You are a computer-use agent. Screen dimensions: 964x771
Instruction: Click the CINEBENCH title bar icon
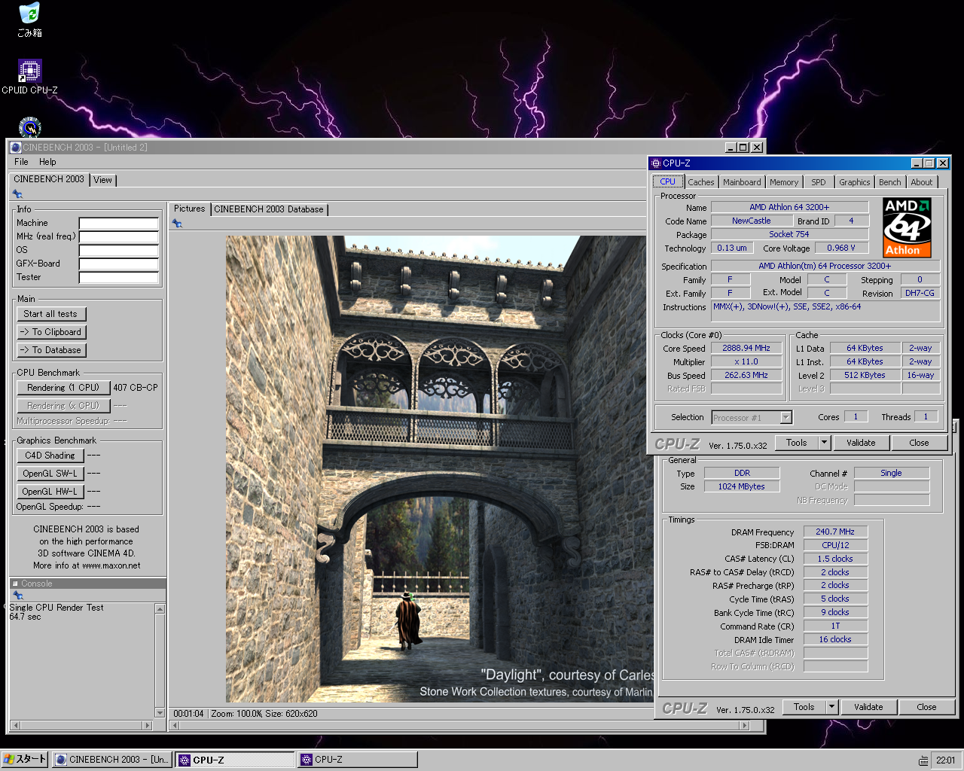click(16, 147)
